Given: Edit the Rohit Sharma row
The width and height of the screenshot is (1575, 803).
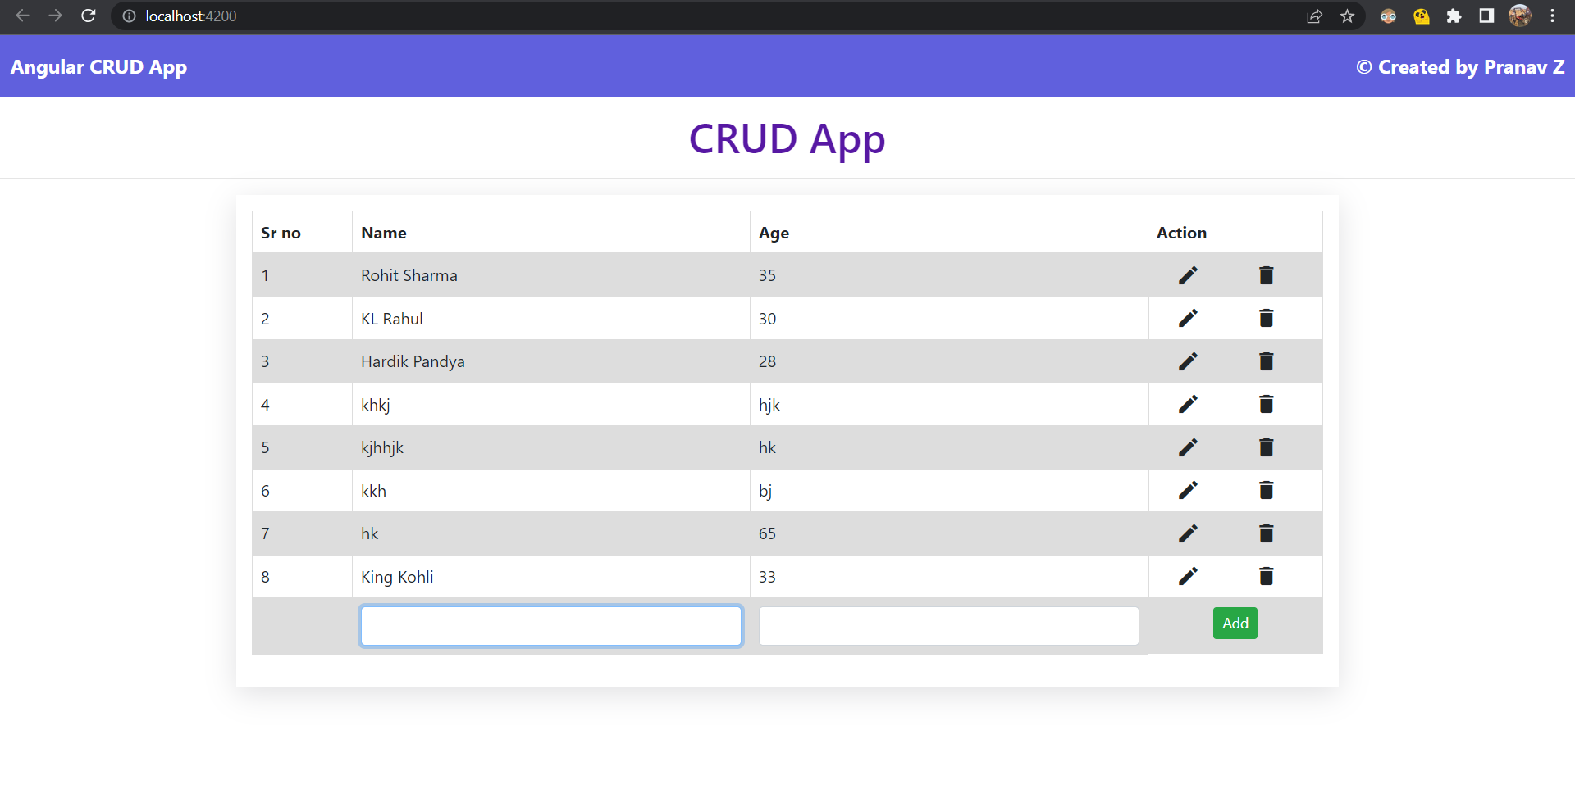Looking at the screenshot, I should (1187, 275).
